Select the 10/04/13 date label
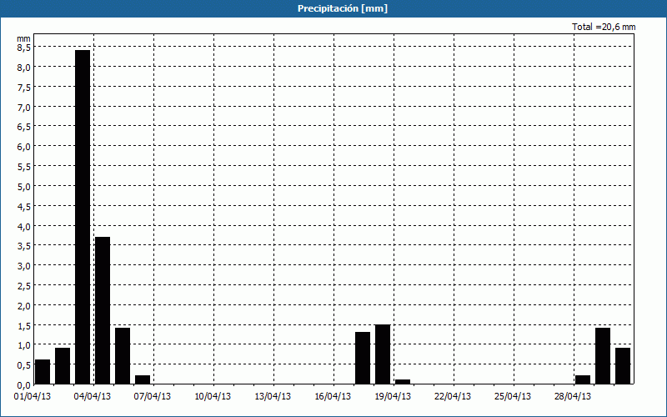667x417 pixels. click(213, 396)
